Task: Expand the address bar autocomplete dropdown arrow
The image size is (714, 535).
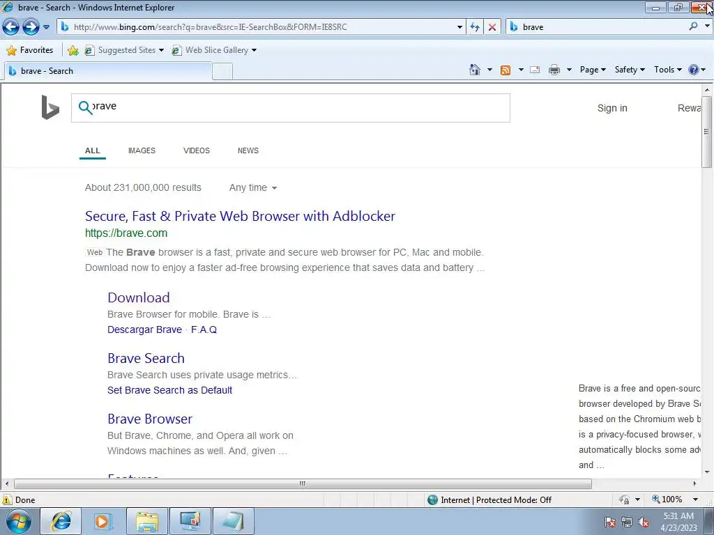Action: (459, 27)
